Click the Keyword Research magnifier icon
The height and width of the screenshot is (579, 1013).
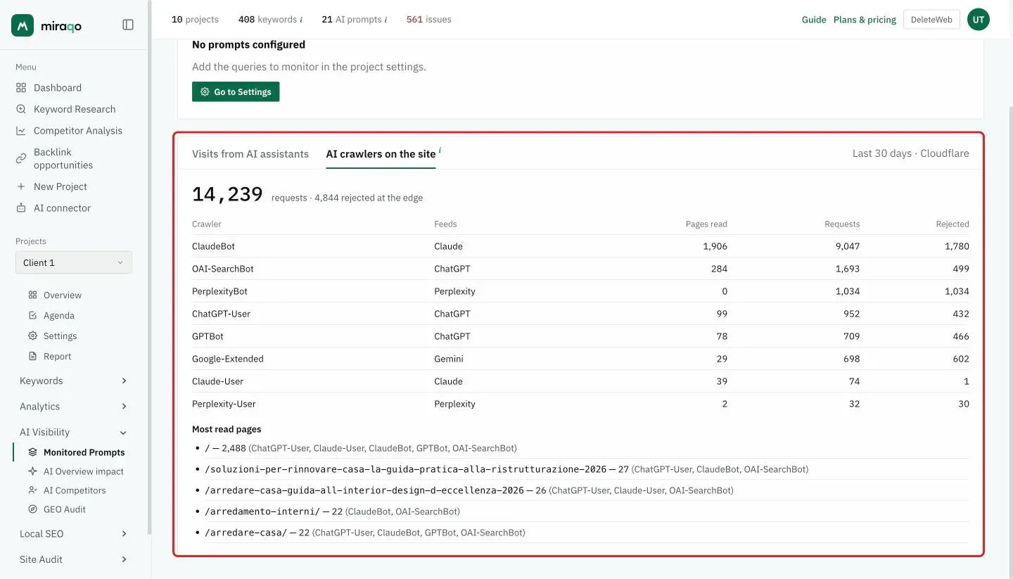pyautogui.click(x=21, y=109)
